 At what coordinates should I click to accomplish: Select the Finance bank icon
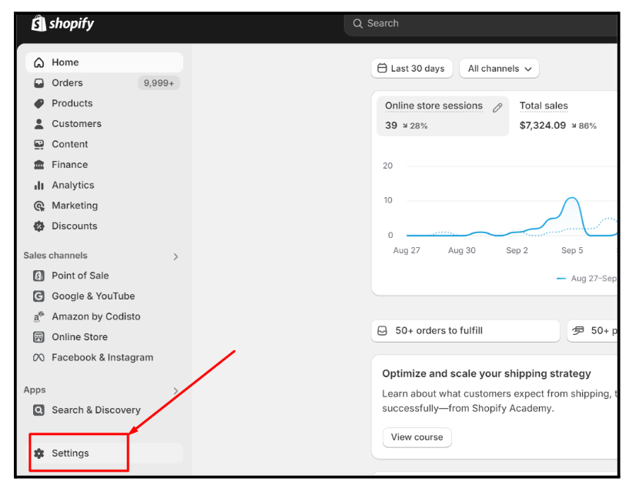(x=39, y=165)
